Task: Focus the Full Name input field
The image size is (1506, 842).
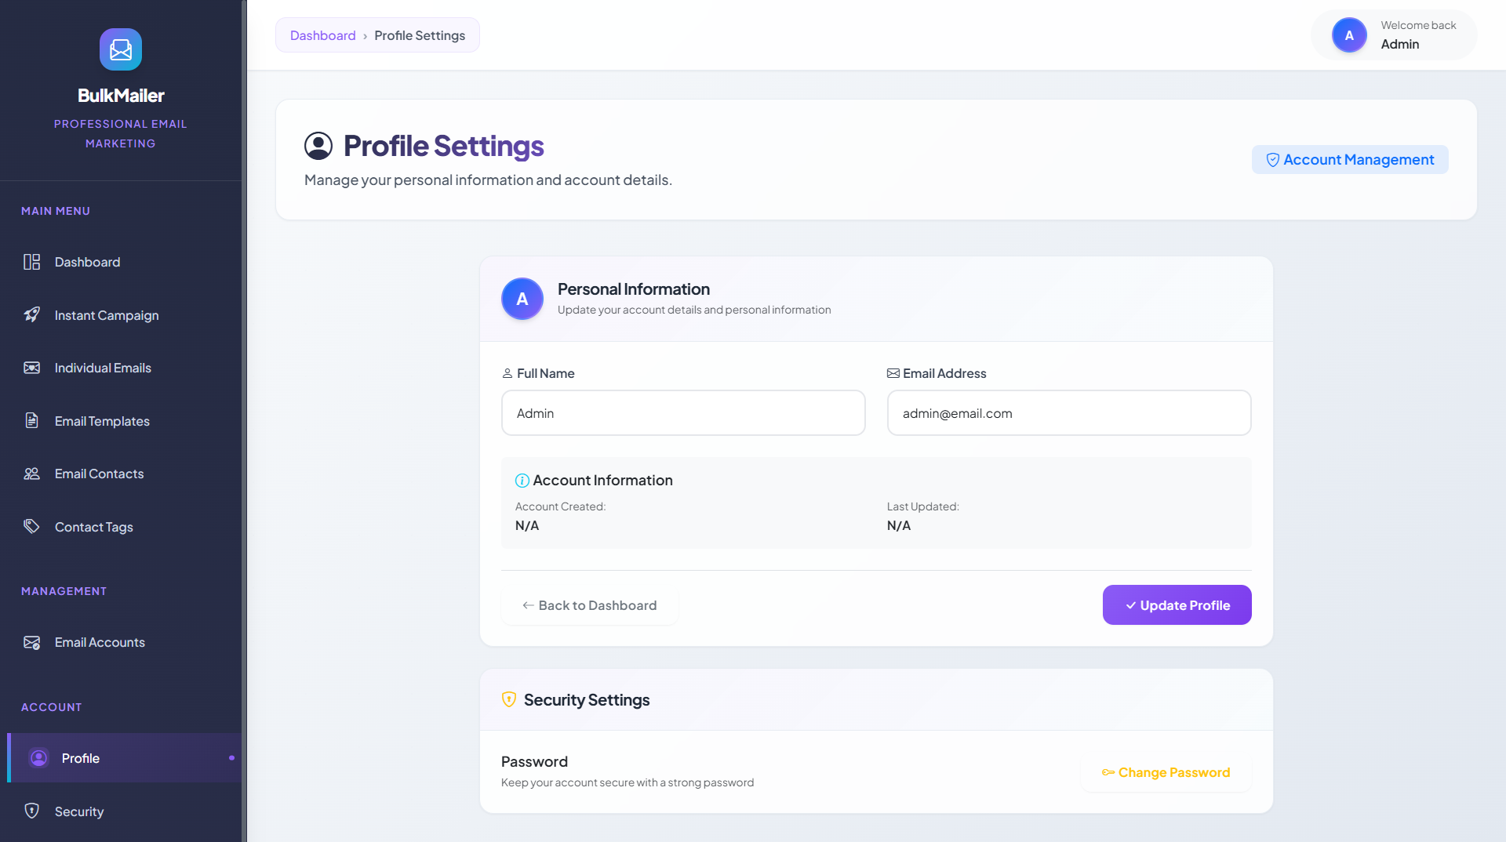Action: click(x=683, y=413)
